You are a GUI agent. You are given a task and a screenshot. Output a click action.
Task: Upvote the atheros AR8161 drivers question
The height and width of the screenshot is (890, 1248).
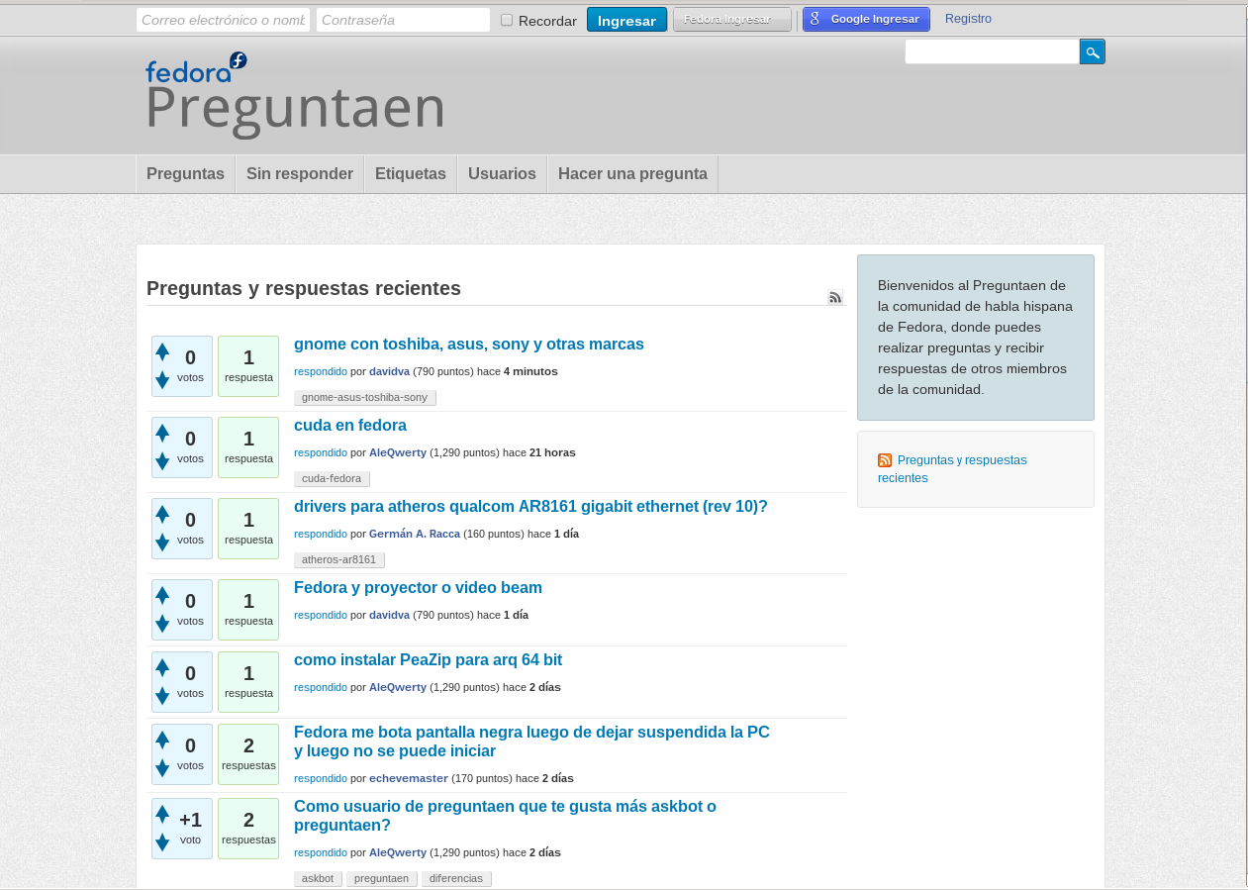[x=162, y=514]
